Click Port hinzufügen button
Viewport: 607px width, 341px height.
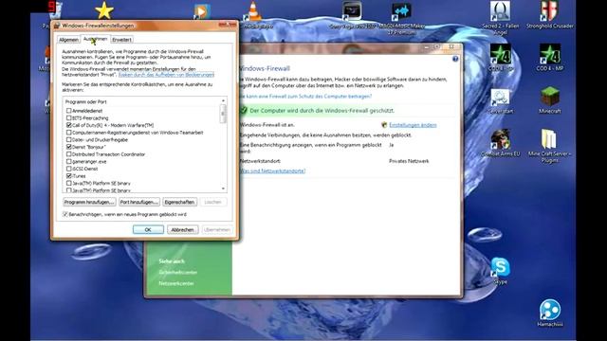coord(139,202)
